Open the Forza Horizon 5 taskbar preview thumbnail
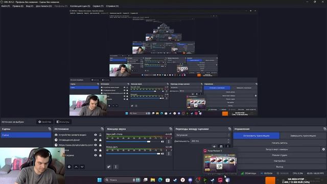 point(220,163)
